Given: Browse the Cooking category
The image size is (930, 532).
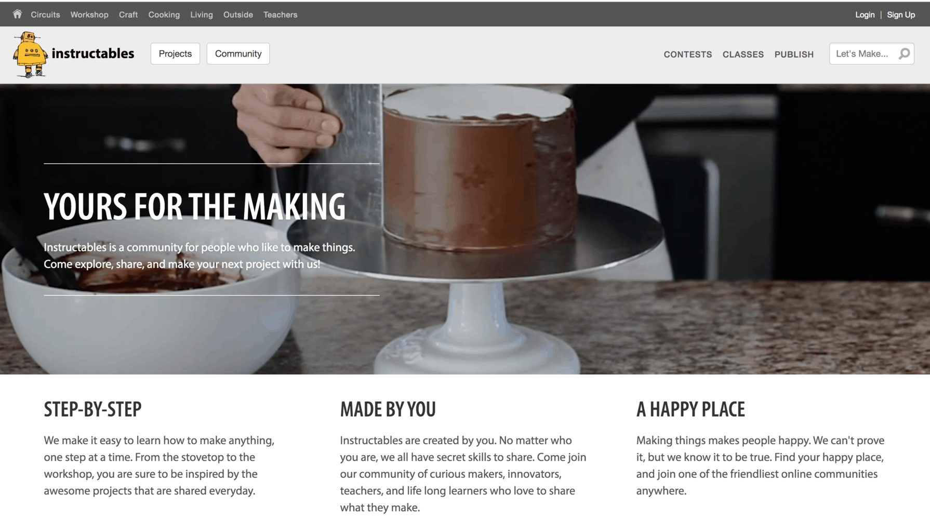Looking at the screenshot, I should tap(164, 15).
